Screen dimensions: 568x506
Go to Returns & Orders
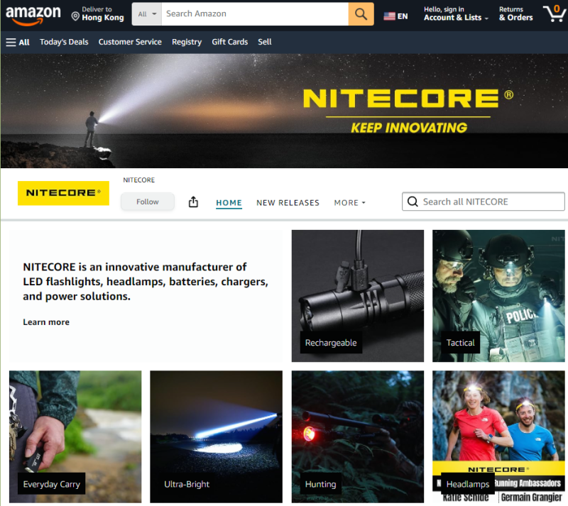515,14
